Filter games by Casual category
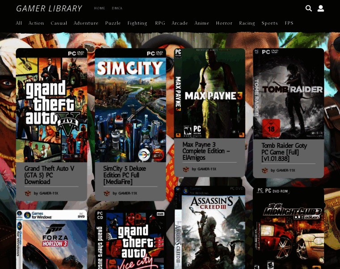This screenshot has height=269, width=340. click(x=59, y=23)
